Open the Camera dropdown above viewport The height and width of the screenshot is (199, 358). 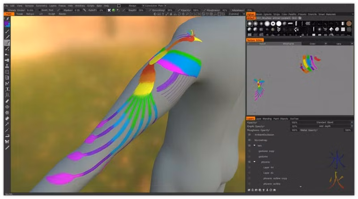[x=237, y=14]
